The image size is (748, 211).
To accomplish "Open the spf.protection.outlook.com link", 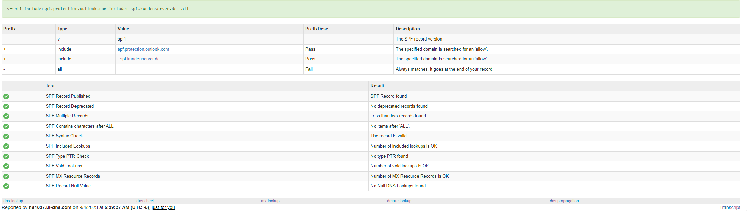I will click(x=143, y=49).
